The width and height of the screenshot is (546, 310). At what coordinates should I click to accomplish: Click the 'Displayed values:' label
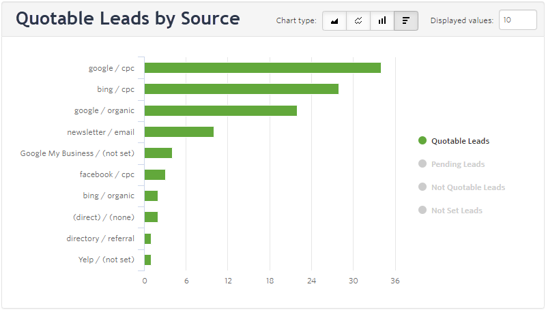pyautogui.click(x=462, y=21)
